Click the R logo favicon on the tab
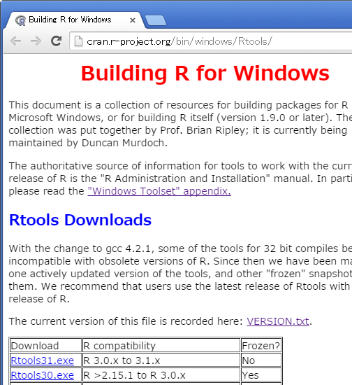 [x=20, y=20]
